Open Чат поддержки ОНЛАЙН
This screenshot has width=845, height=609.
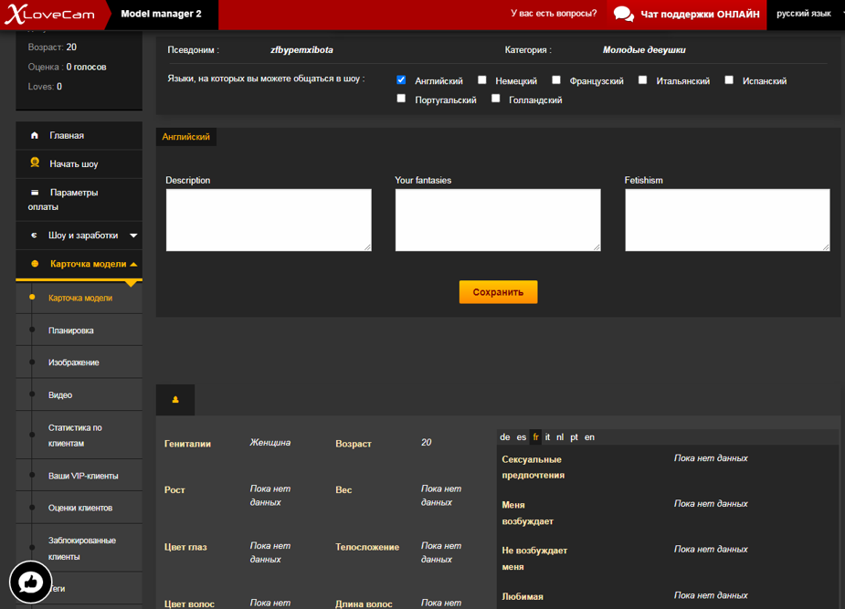[687, 15]
